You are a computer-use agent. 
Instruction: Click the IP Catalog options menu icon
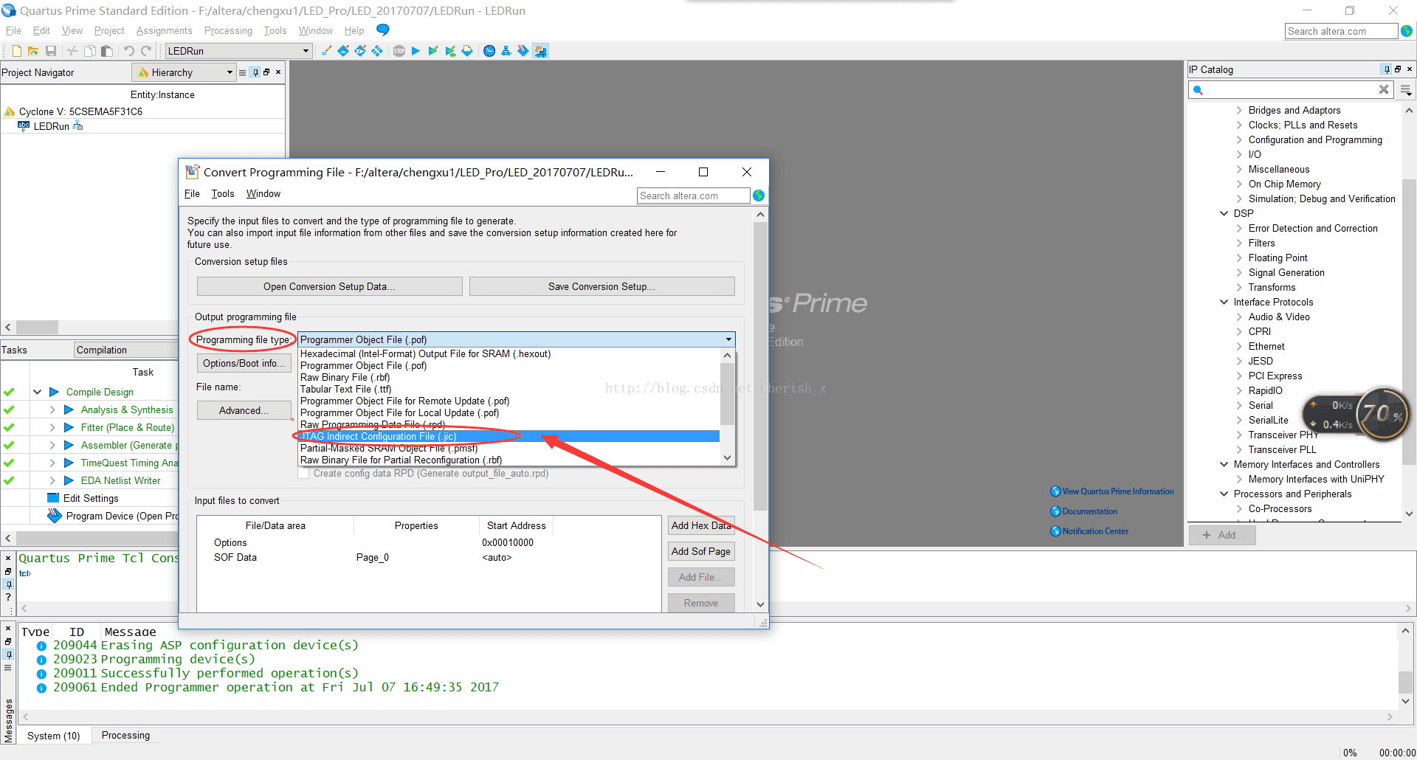click(x=1406, y=90)
